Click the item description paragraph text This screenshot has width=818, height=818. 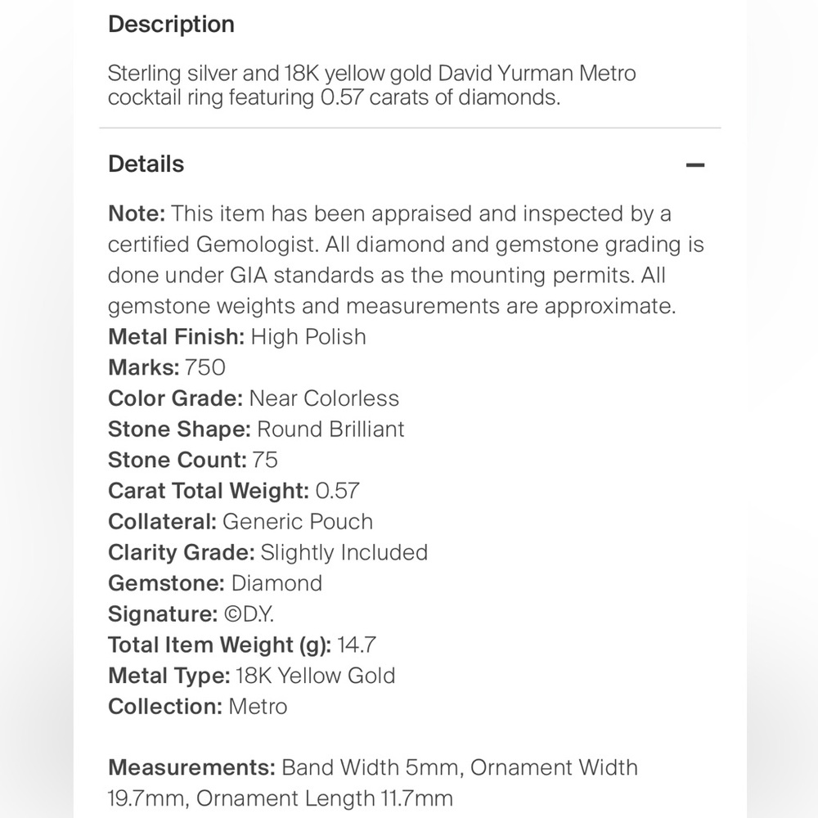click(x=371, y=85)
